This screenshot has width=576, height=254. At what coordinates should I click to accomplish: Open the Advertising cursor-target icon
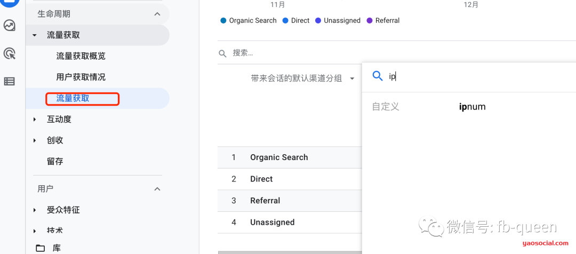tap(9, 54)
